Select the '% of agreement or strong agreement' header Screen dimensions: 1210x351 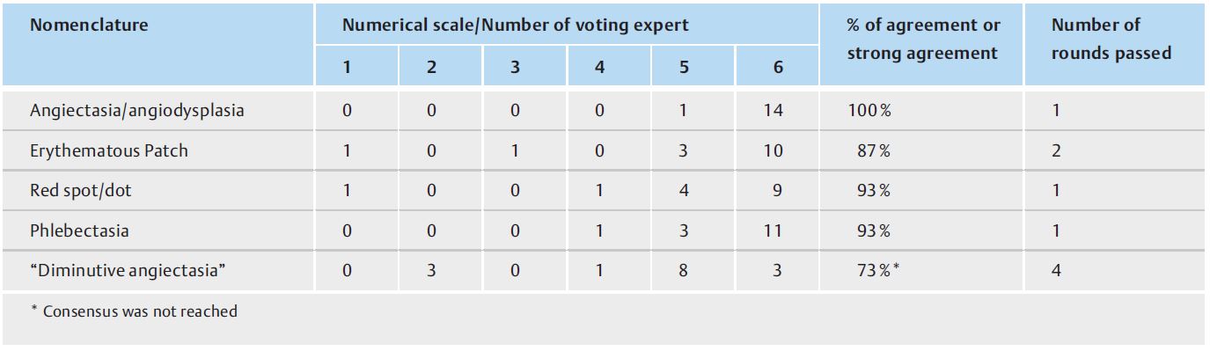[923, 40]
